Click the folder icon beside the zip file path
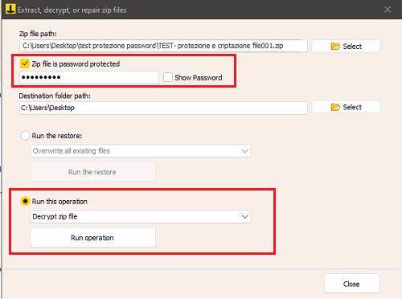This screenshot has width=402, height=299. (x=335, y=47)
